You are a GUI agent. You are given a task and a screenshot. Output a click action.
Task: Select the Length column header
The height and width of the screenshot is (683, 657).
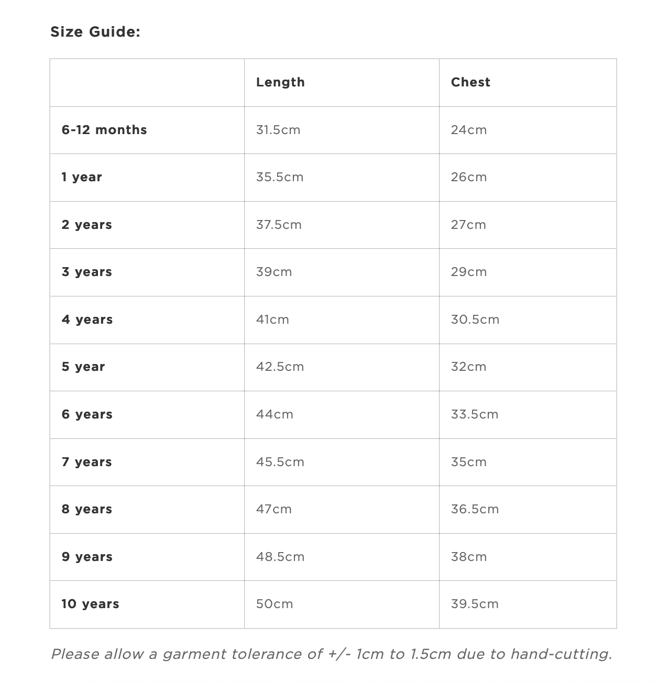tap(280, 82)
